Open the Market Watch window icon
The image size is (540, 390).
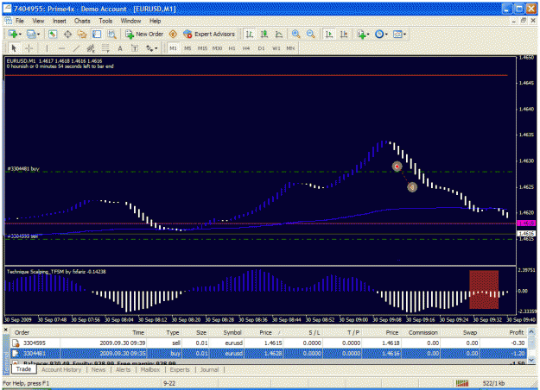53,34
